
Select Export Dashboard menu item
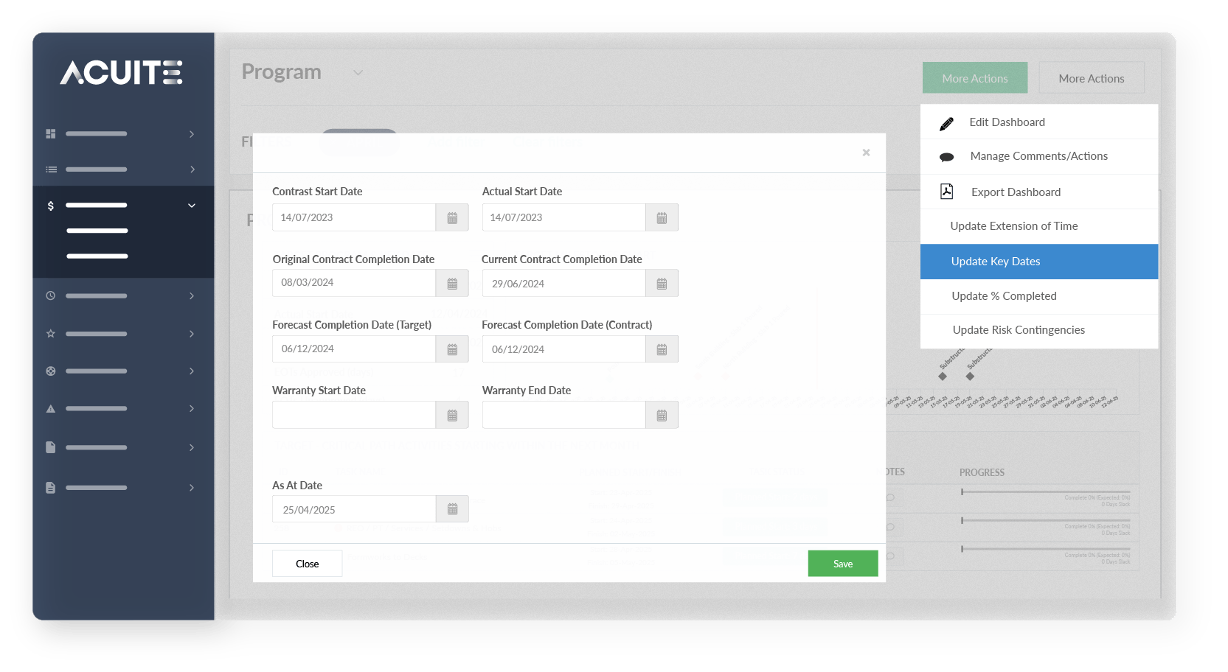(x=1039, y=192)
